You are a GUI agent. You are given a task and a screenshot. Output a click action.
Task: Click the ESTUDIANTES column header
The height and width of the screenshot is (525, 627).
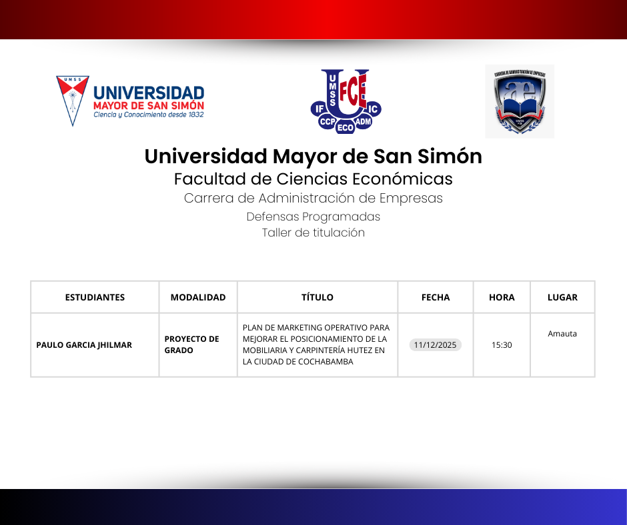click(x=95, y=297)
